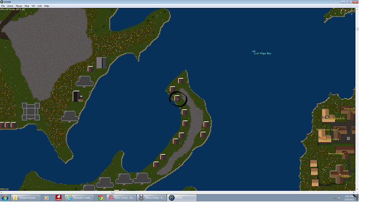This screenshot has height=215, width=389.
Task: Expand the Link menu
Action: tap(39, 6)
